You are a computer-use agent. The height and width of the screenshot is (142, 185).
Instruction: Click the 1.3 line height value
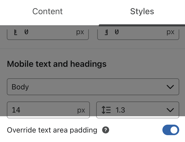coord(120,110)
